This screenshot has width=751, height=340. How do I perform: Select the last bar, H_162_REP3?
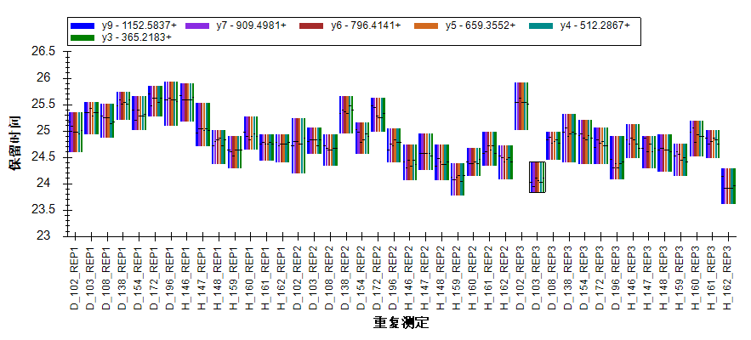pyautogui.click(x=728, y=186)
